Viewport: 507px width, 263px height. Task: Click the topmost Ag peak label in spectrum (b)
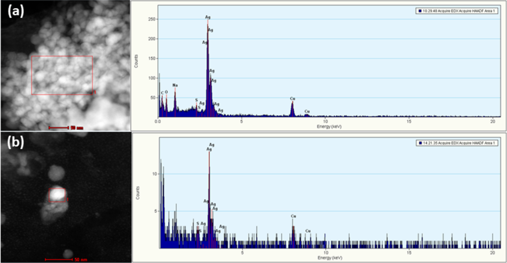click(211, 144)
